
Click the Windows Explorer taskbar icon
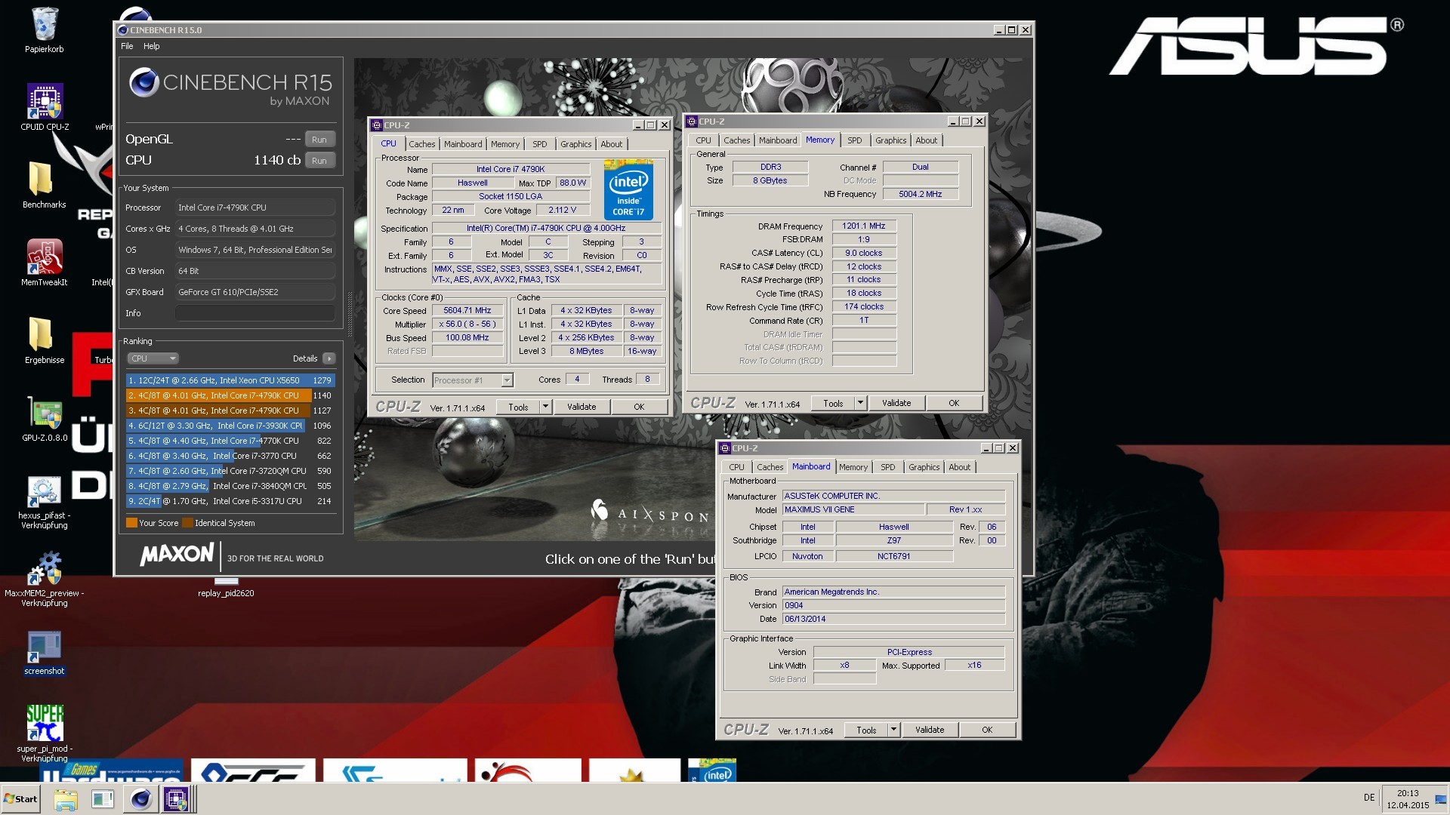(66, 799)
